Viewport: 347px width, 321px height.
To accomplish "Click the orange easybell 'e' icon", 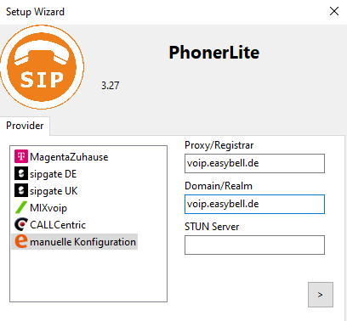I will pos(21,241).
